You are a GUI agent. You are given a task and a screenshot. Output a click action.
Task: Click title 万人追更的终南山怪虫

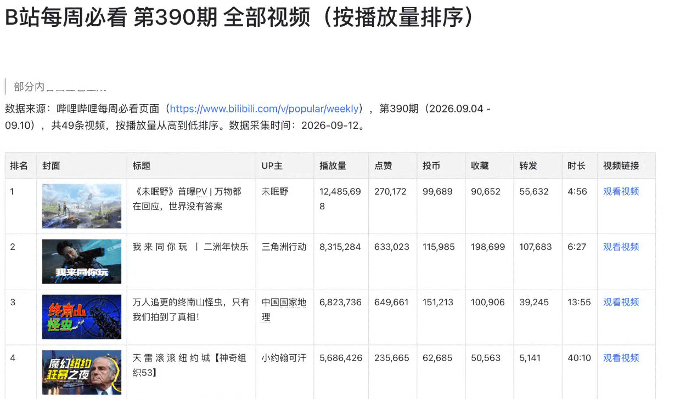point(191,310)
